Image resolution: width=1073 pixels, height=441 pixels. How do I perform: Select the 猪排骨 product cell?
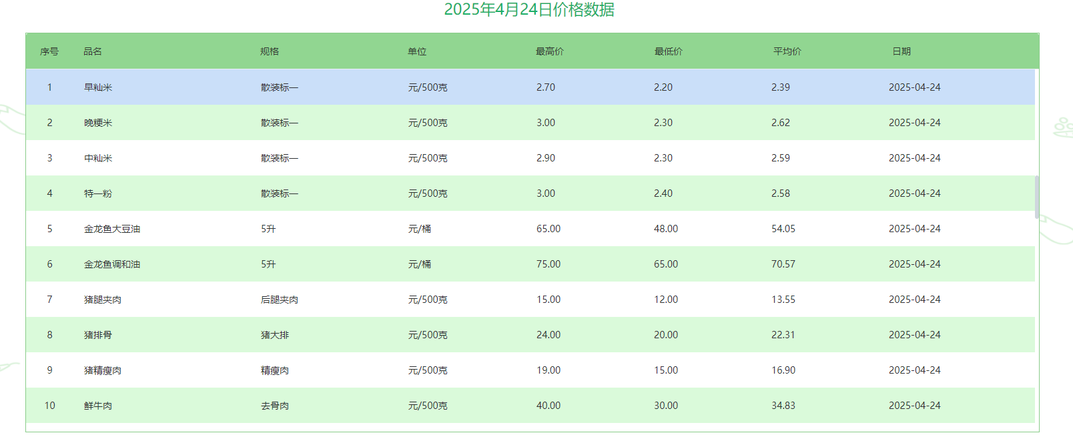pyautogui.click(x=98, y=335)
